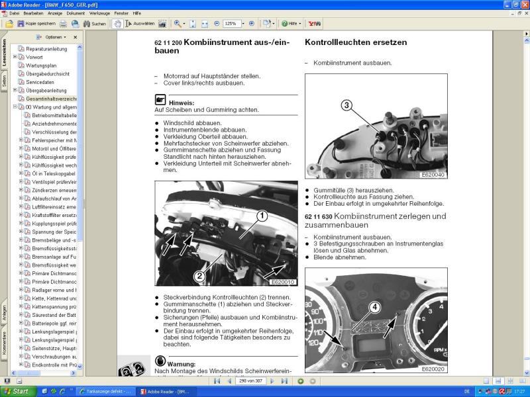
Task: Click the Fit Page height icon
Action: (x=193, y=24)
